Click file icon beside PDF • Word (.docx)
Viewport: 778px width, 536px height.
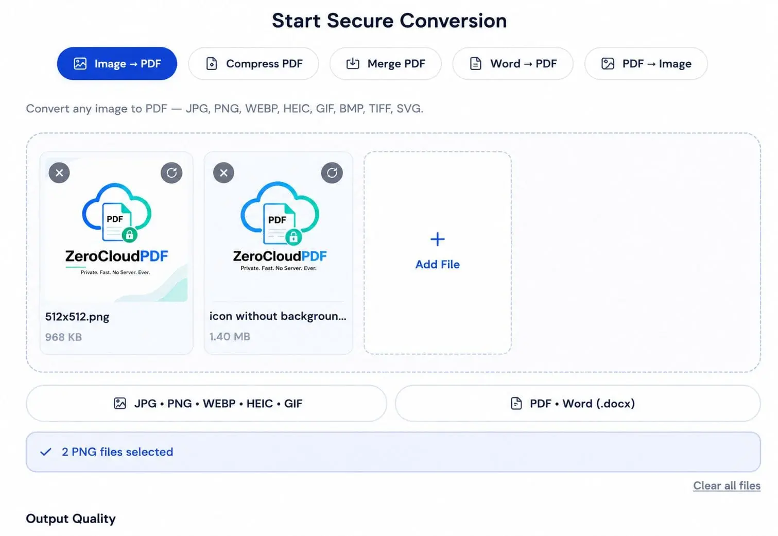click(x=516, y=403)
